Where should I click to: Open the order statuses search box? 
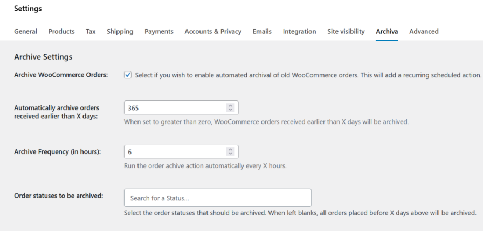218,198
